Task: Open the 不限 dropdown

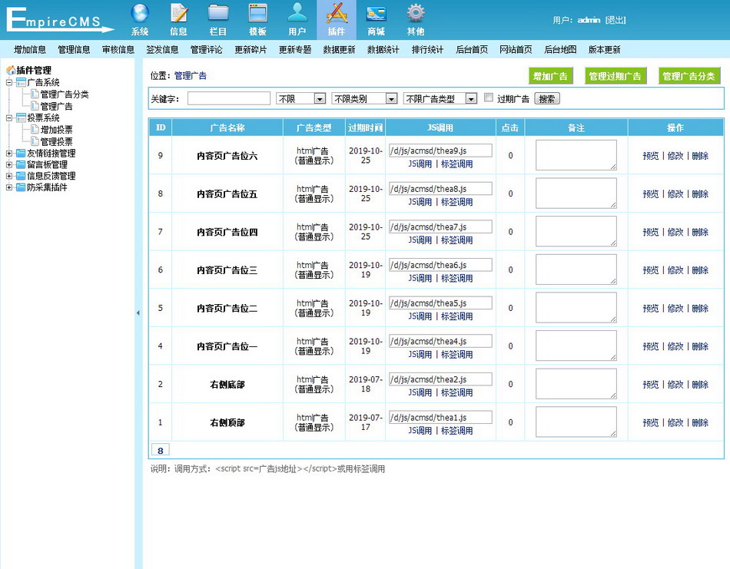Action: (300, 98)
